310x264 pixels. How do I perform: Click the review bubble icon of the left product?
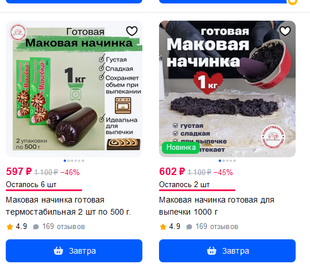(36, 227)
